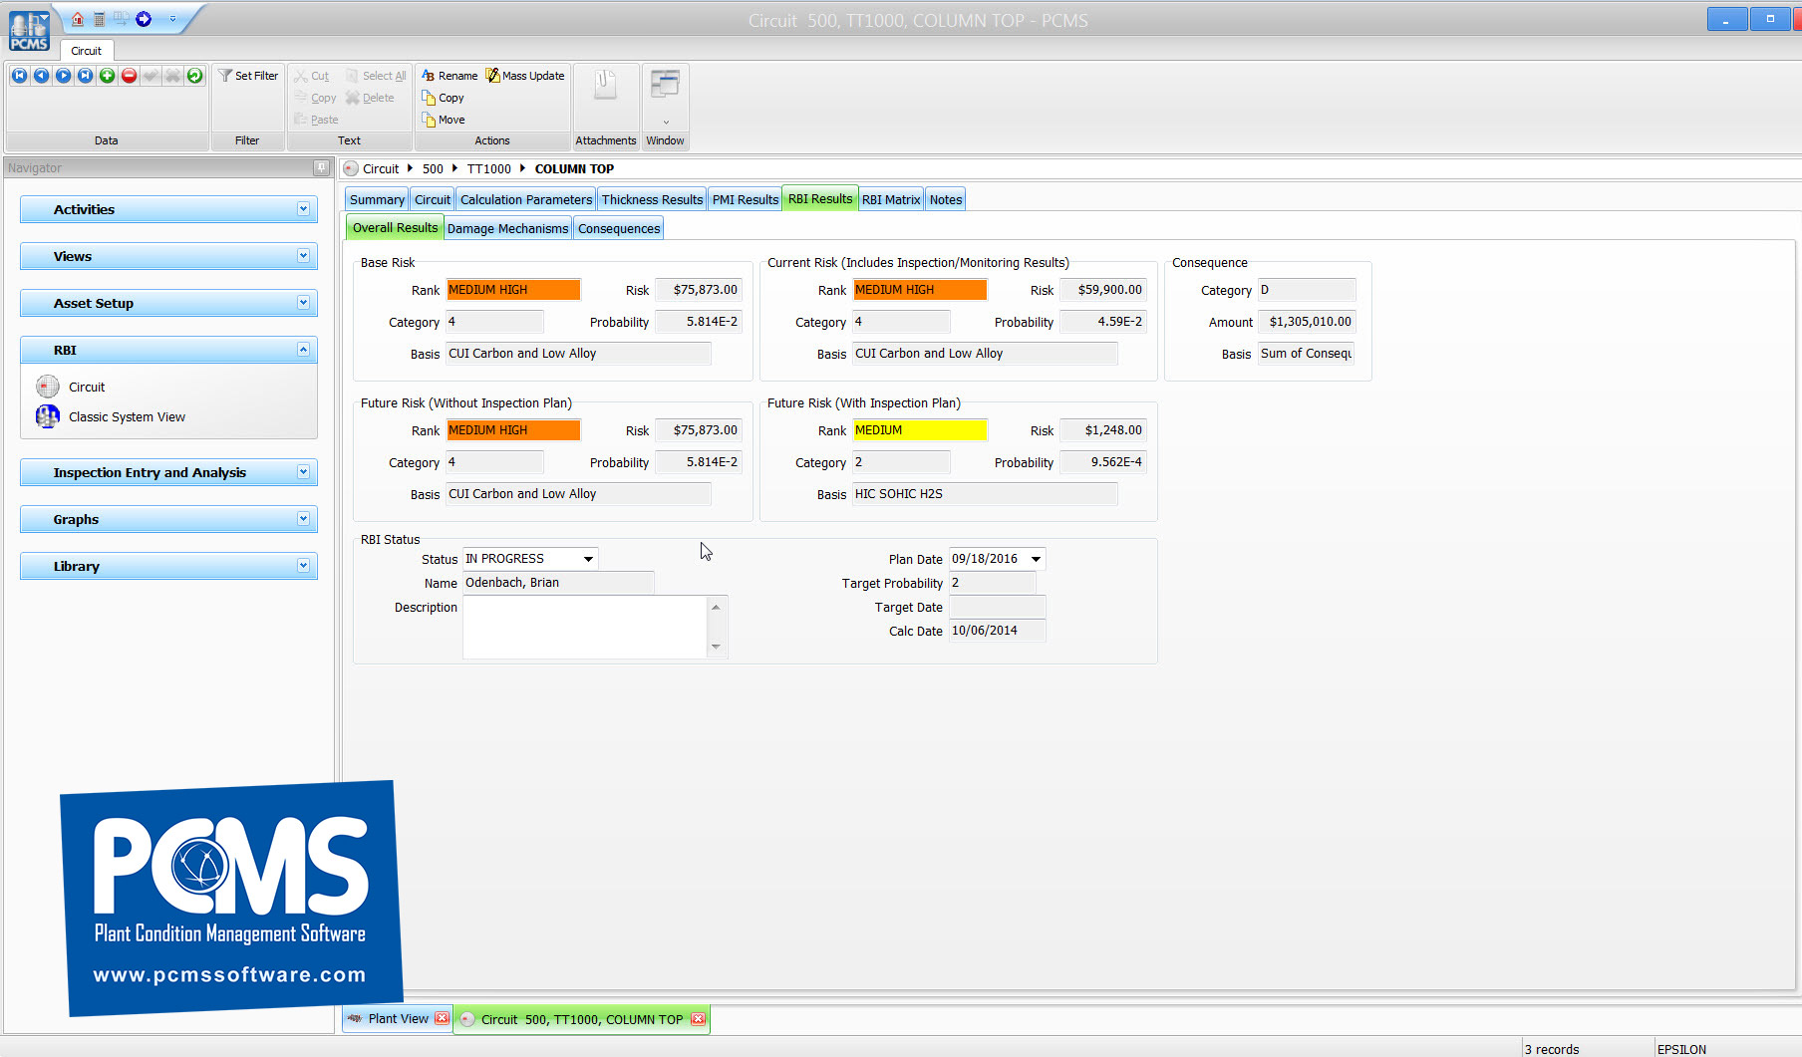This screenshot has width=1802, height=1057.
Task: Click inside the Description text field
Action: click(583, 623)
